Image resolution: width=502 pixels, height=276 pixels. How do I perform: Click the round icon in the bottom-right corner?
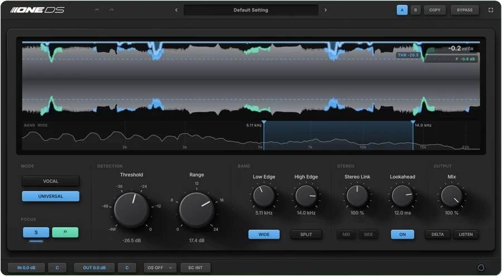click(481, 267)
